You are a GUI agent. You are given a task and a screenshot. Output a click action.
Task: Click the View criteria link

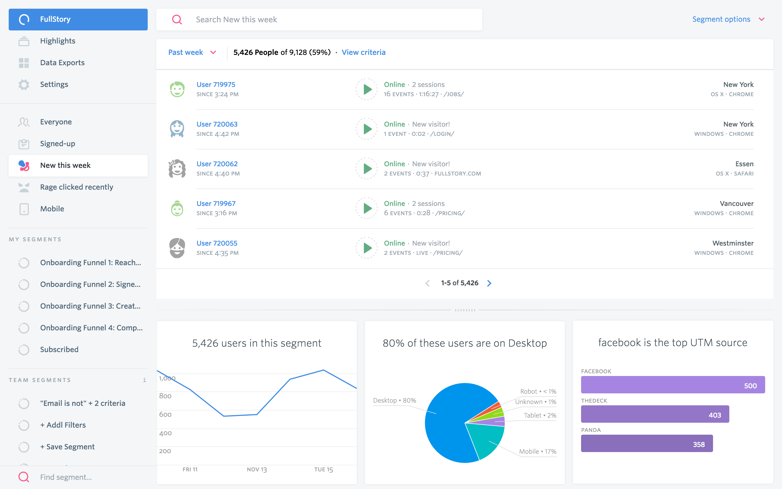click(364, 52)
